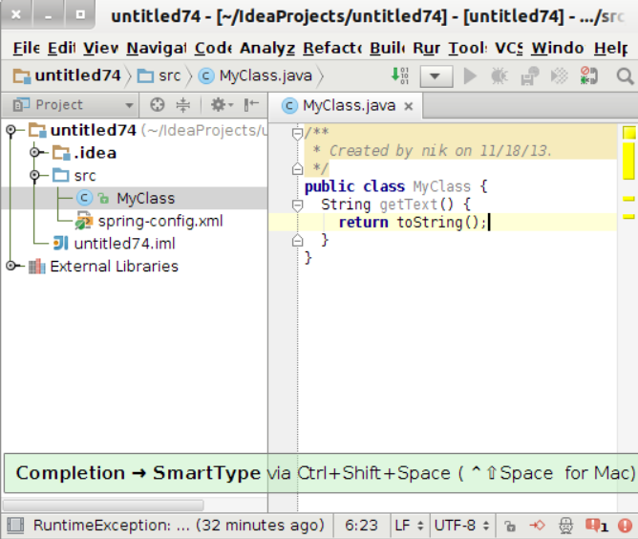This screenshot has width=638, height=539.
Task: Click the red fatal error icon
Action: pyautogui.click(x=625, y=526)
